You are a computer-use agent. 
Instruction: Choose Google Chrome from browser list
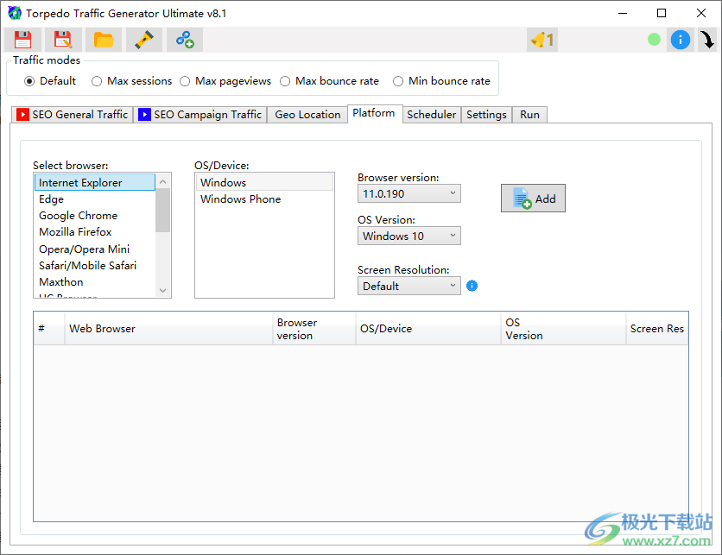pos(95,216)
